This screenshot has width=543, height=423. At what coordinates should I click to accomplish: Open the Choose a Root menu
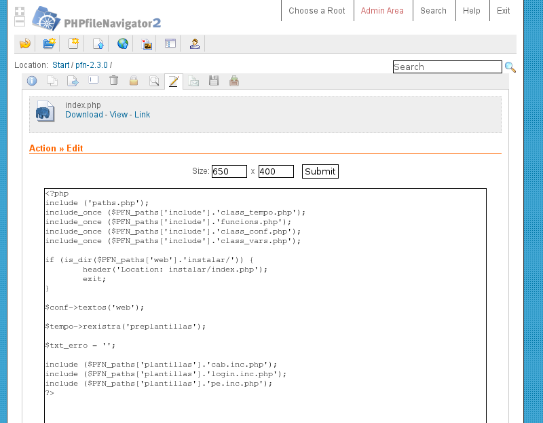pos(316,11)
